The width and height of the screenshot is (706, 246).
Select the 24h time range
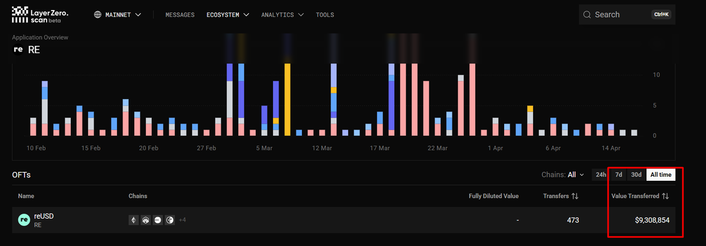pyautogui.click(x=601, y=175)
